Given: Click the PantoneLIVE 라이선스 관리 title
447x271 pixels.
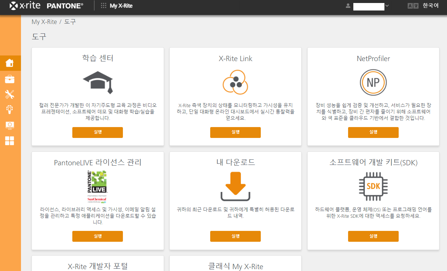Looking at the screenshot, I should tap(98, 162).
